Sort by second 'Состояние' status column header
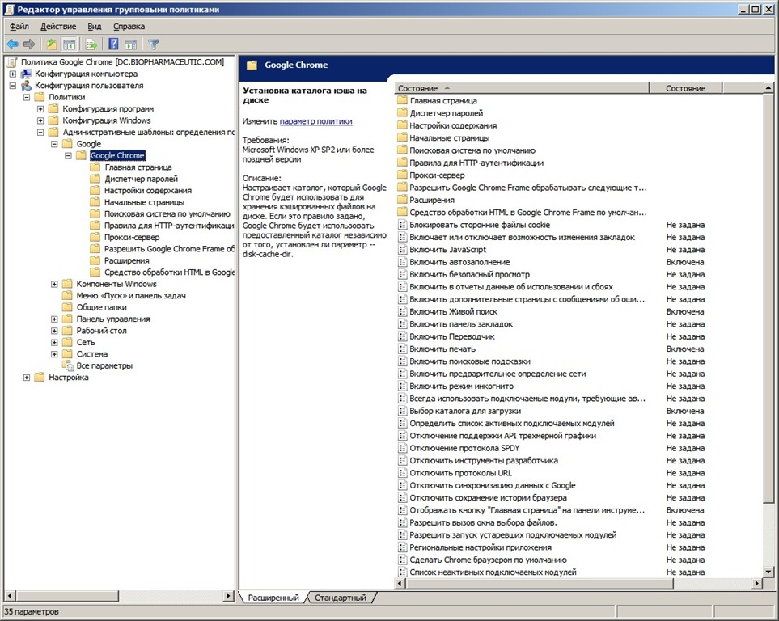Image resolution: width=779 pixels, height=621 pixels. (686, 88)
